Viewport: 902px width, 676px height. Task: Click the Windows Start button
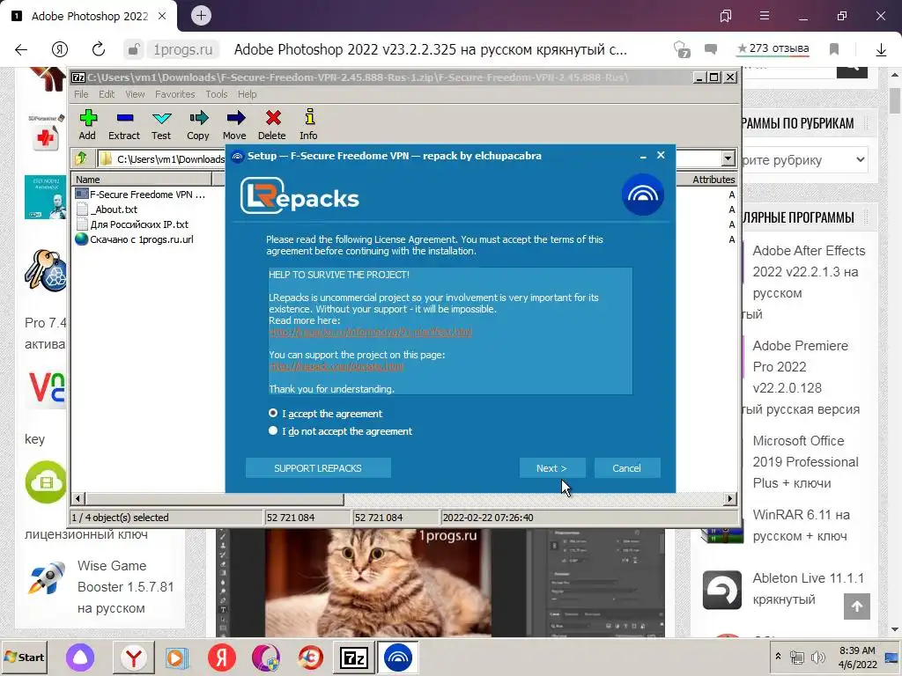click(24, 657)
